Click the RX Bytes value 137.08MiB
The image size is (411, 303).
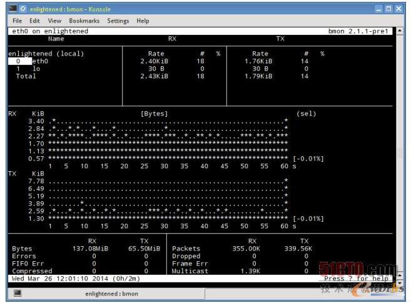tap(91, 249)
